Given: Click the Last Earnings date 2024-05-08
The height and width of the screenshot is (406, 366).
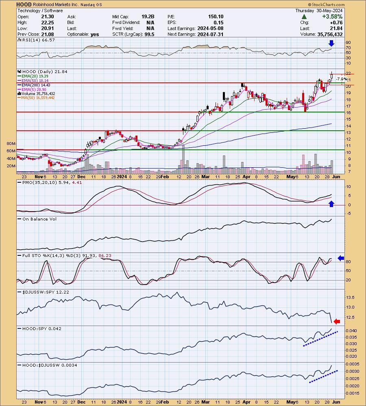Looking at the screenshot, I should 210,28.
